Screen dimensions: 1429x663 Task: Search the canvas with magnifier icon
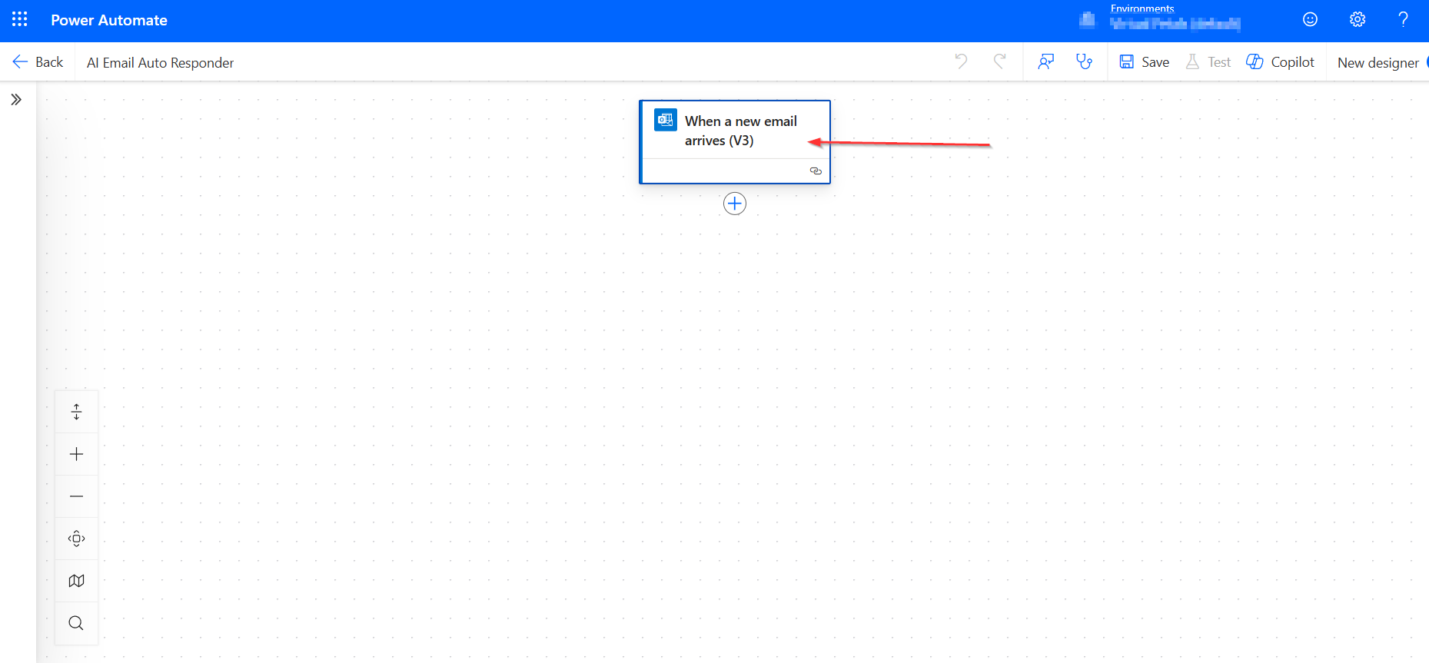[76, 623]
